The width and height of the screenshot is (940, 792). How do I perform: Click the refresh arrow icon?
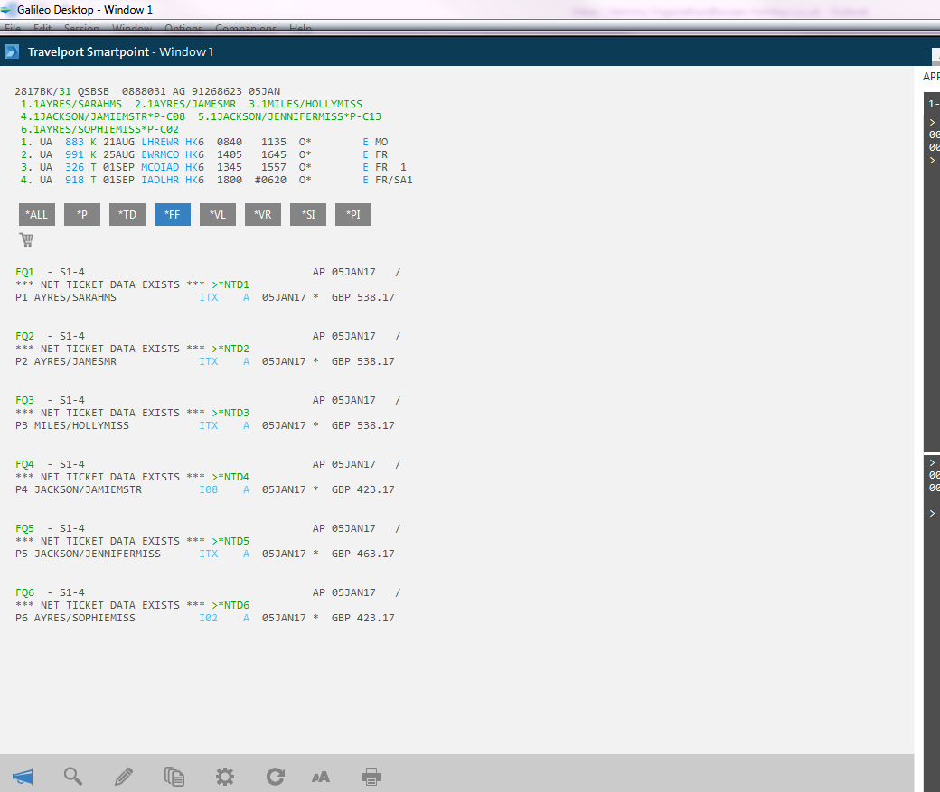(275, 777)
